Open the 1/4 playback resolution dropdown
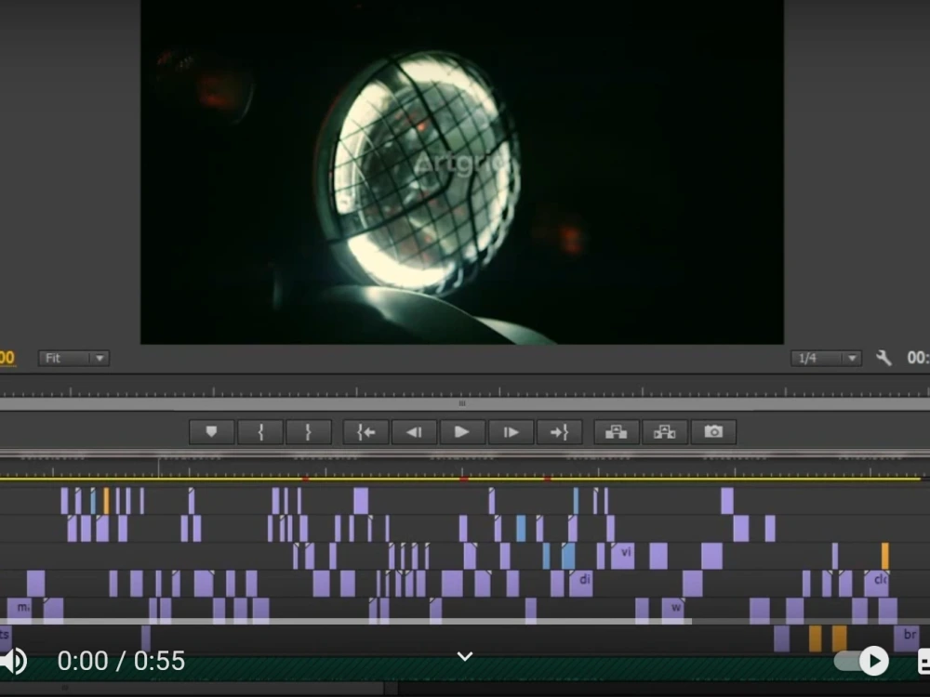 click(x=826, y=358)
